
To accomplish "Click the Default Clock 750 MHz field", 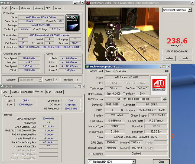I will (111, 148).
